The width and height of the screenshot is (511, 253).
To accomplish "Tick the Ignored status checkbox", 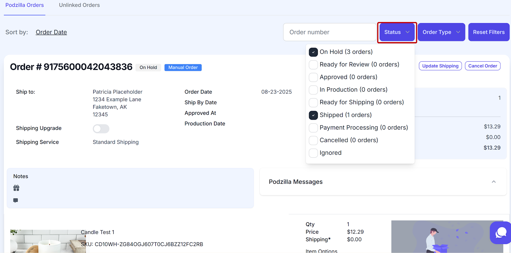I will [313, 153].
